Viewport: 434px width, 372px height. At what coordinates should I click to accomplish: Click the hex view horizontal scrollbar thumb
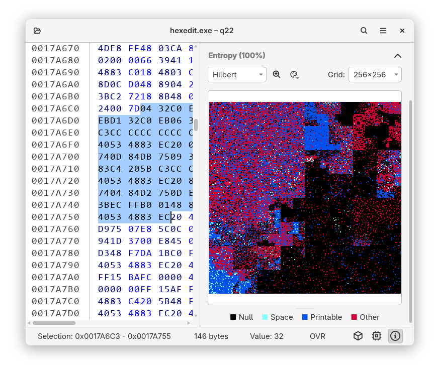(x=54, y=323)
